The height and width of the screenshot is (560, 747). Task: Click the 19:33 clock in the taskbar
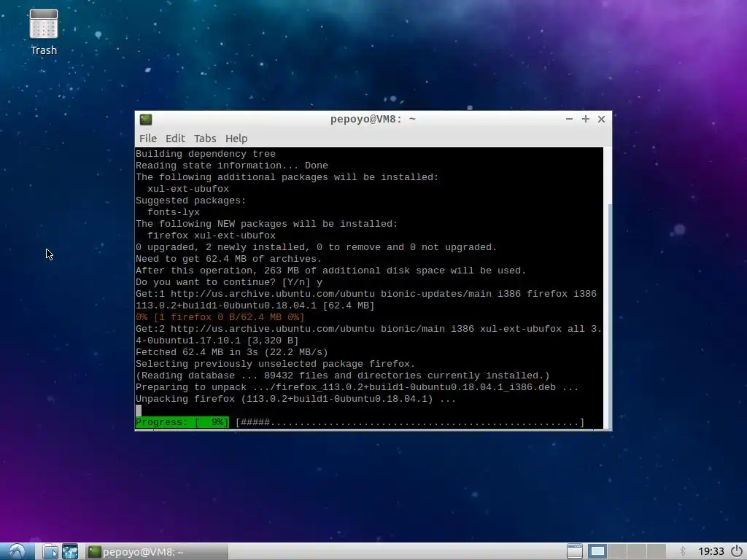point(711,551)
